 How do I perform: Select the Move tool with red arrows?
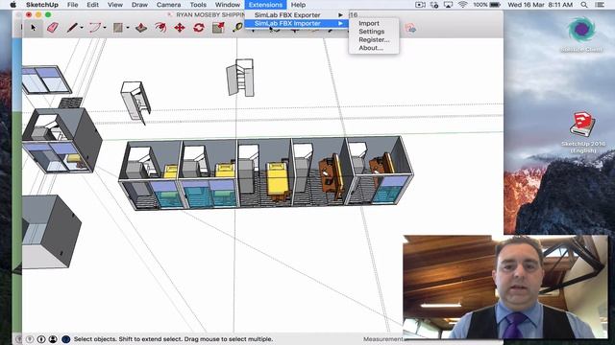click(x=180, y=28)
